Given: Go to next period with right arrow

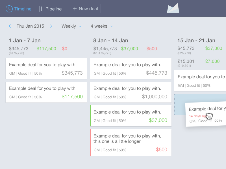Looking at the screenshot, I should click(x=51, y=26).
